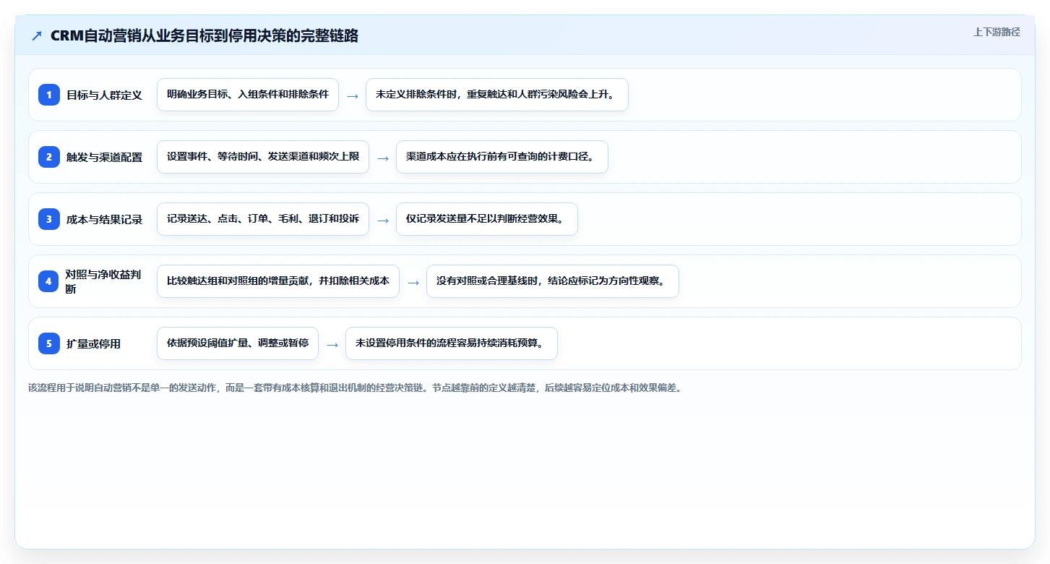
Task: Click the note 没有对照或合理基线时 结论应标记为方向性观察
Action: click(x=553, y=281)
